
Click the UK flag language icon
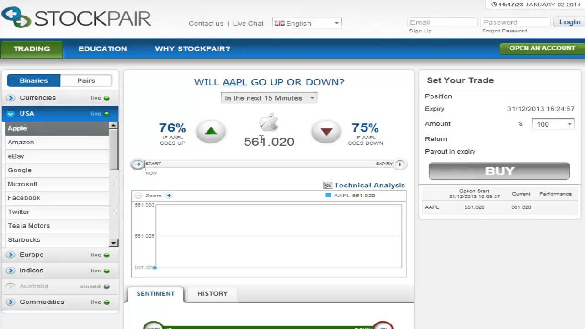[x=279, y=23]
